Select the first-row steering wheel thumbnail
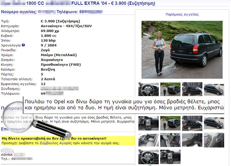Image resolution: width=231 pixels, height=166 pixels. (149, 89)
